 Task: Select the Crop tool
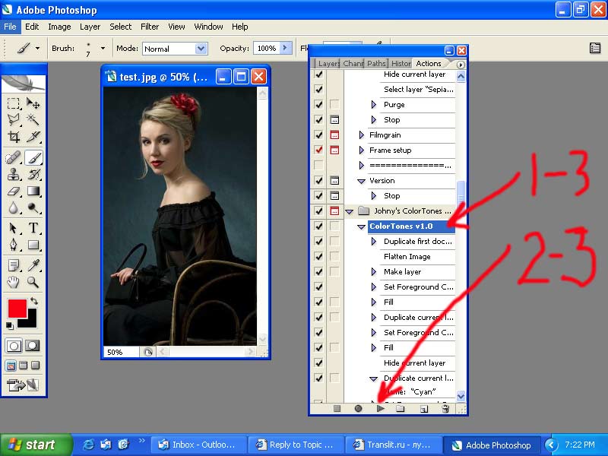coord(13,137)
